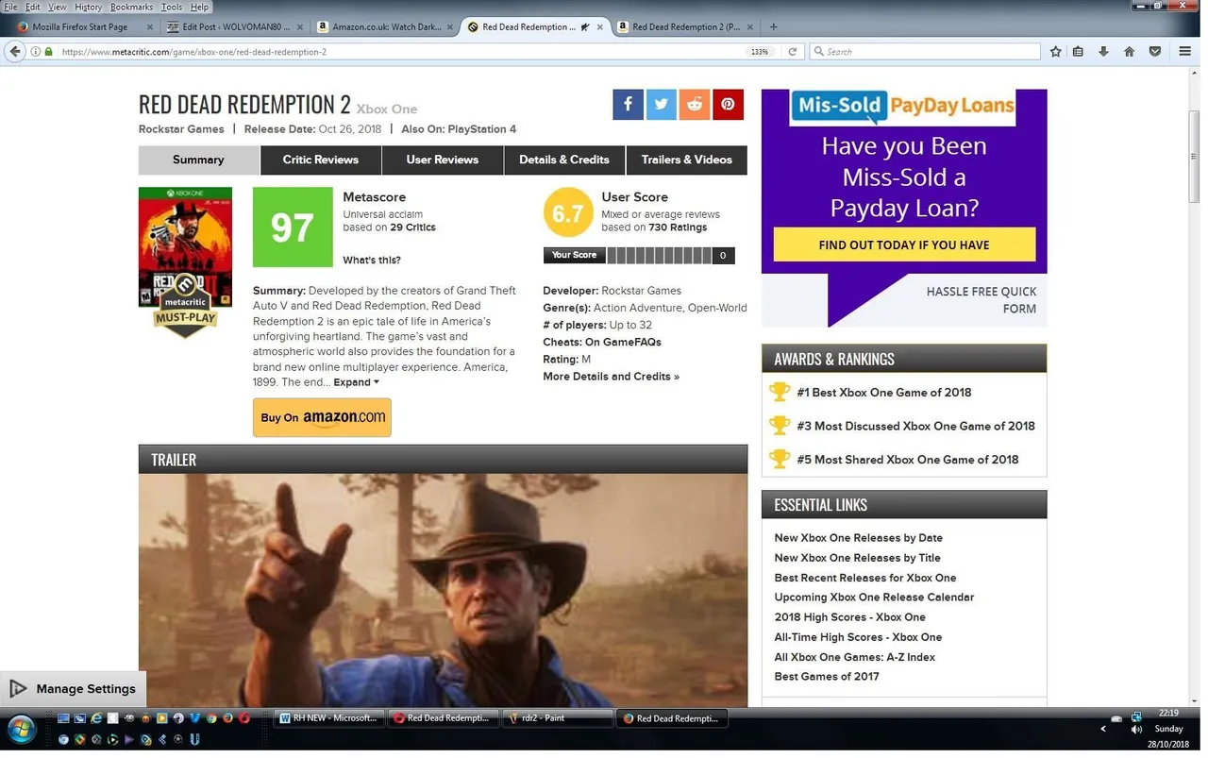Switch to the Critic Reviews tab
This screenshot has height=758, width=1208.
click(321, 160)
